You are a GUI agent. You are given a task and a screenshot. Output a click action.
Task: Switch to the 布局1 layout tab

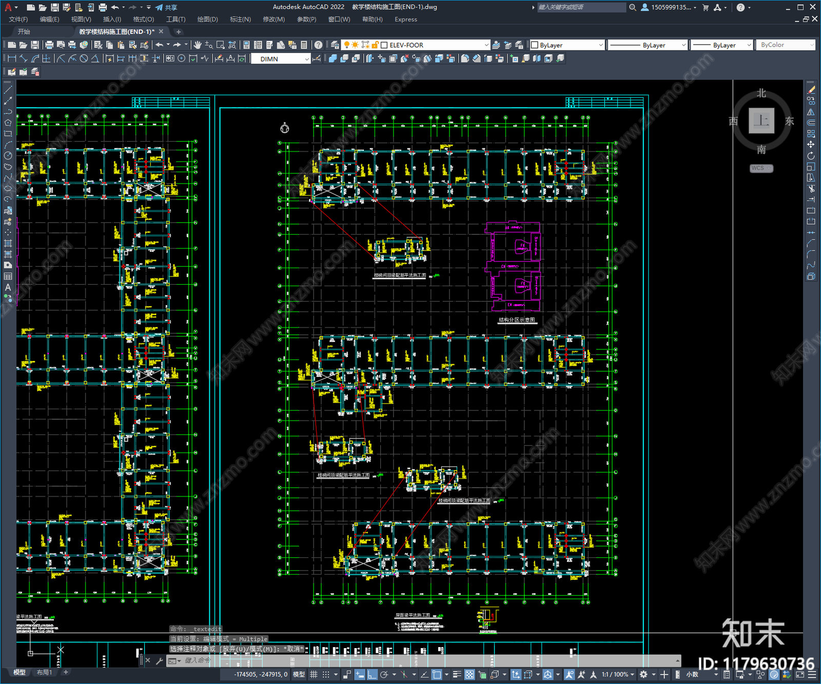(44, 672)
